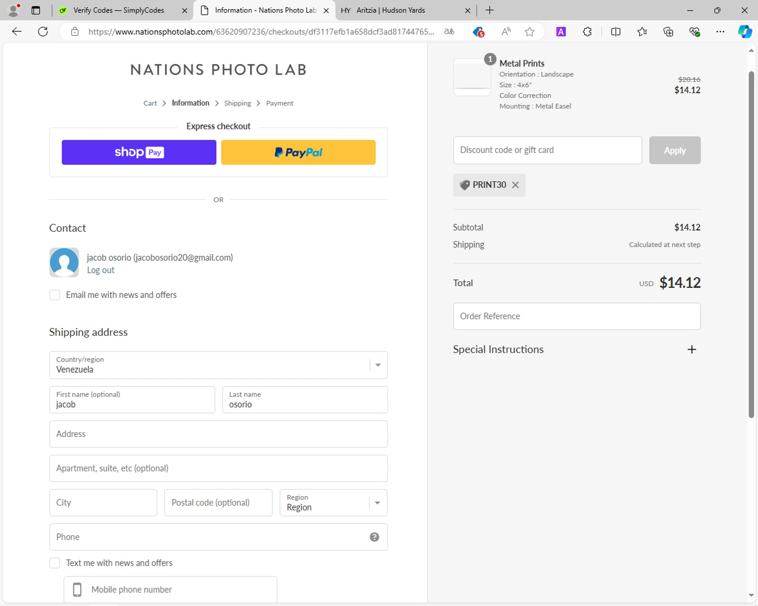The width and height of the screenshot is (758, 606).
Task: Close the Nations Photo Lab tab
Action: (x=326, y=10)
